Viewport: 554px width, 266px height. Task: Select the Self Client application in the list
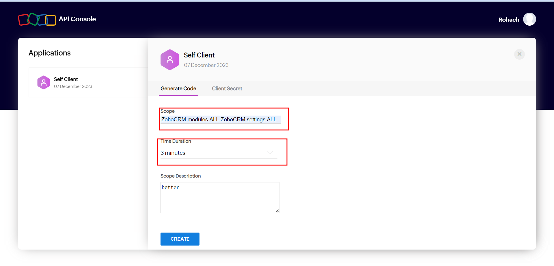tap(88, 82)
